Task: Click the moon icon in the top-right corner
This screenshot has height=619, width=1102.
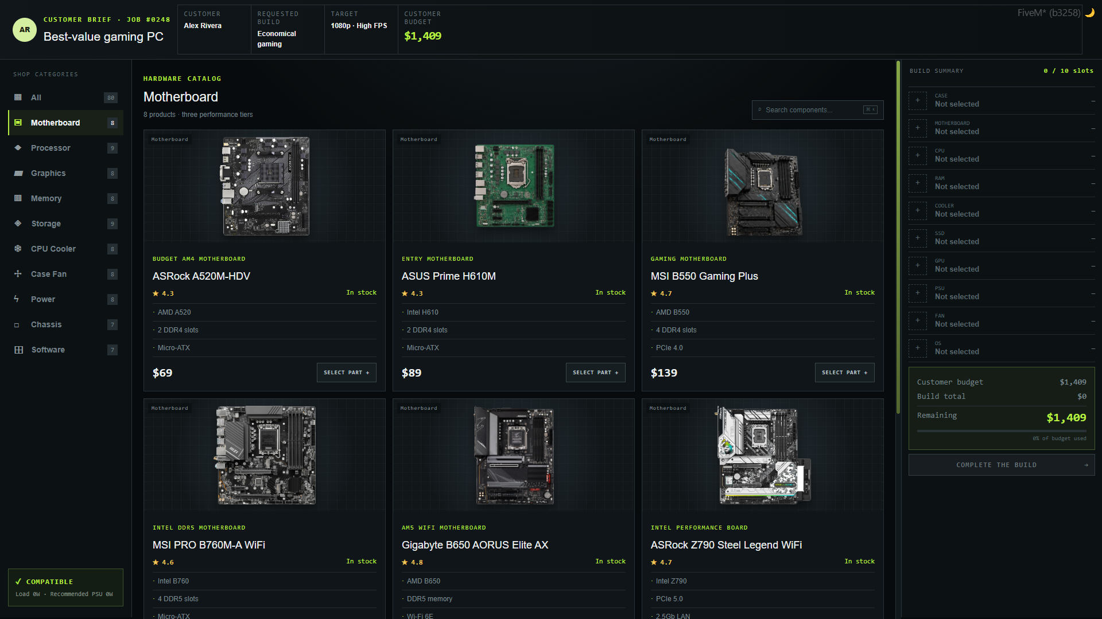Action: tap(1089, 13)
